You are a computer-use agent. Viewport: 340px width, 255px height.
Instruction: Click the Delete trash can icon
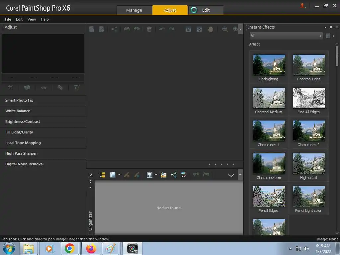149,29
